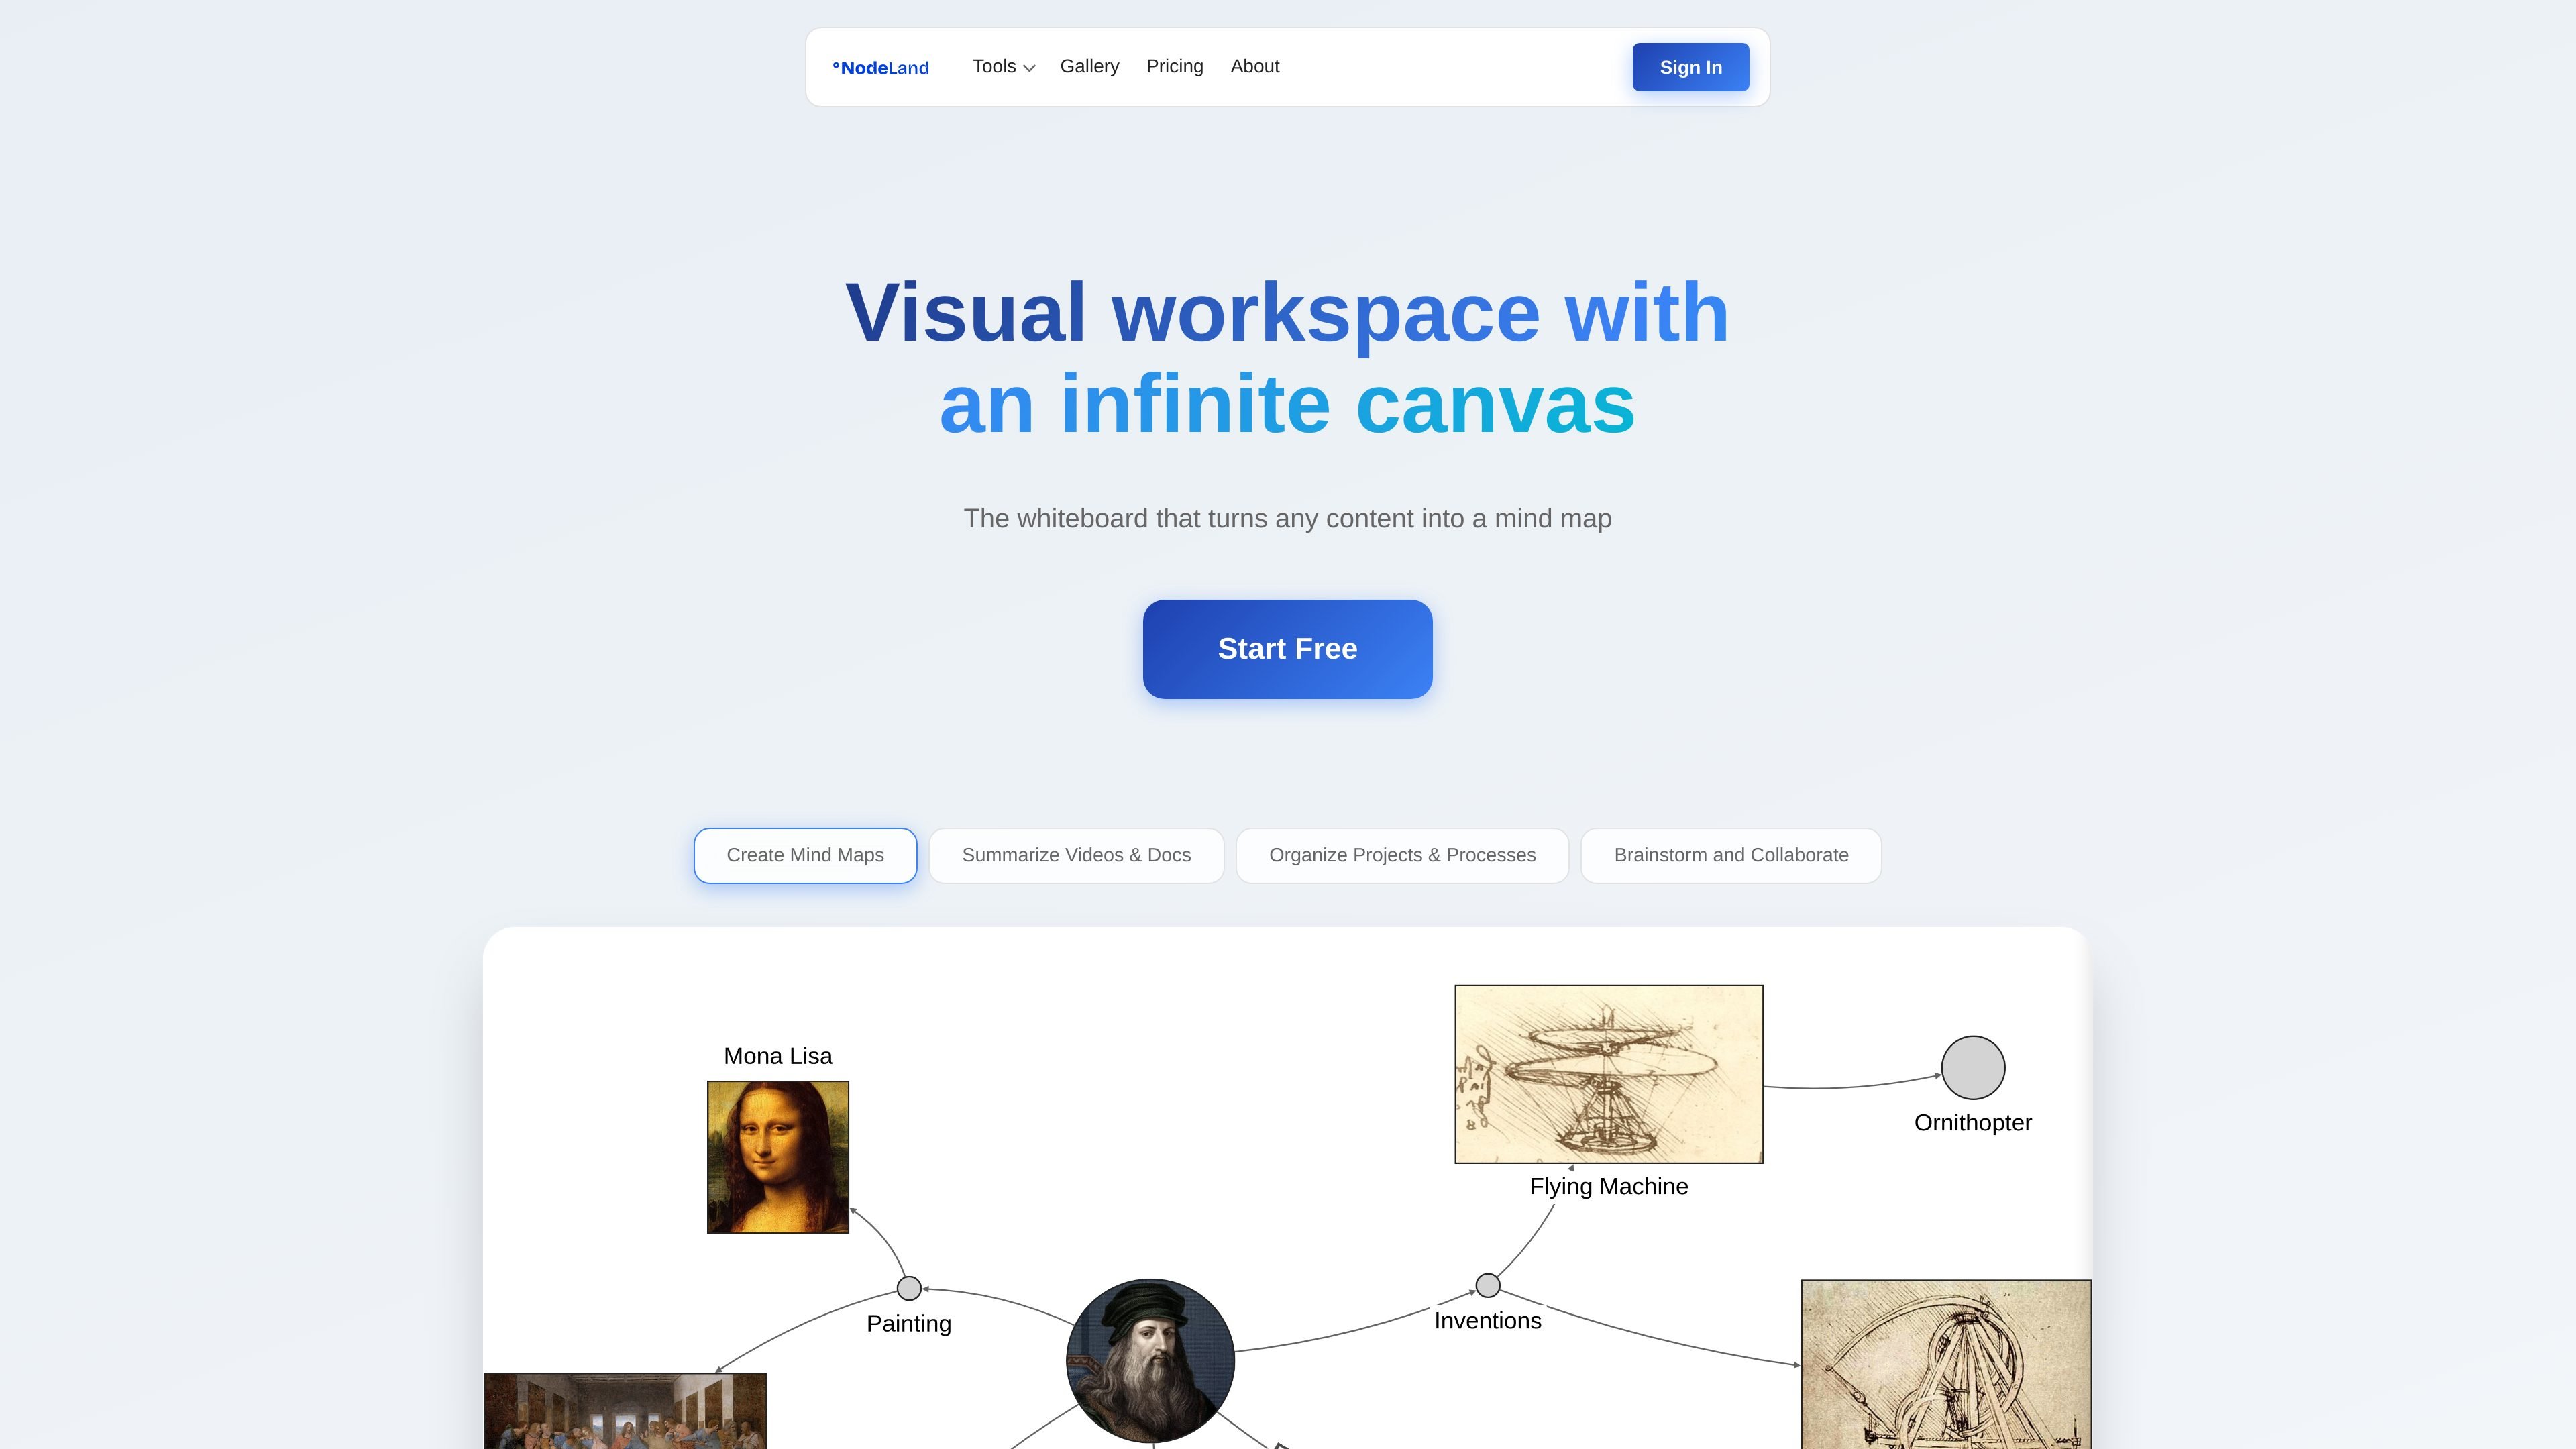This screenshot has height=1449, width=2576.
Task: Click the Mona Lisa painting thumbnail
Action: 778,1157
